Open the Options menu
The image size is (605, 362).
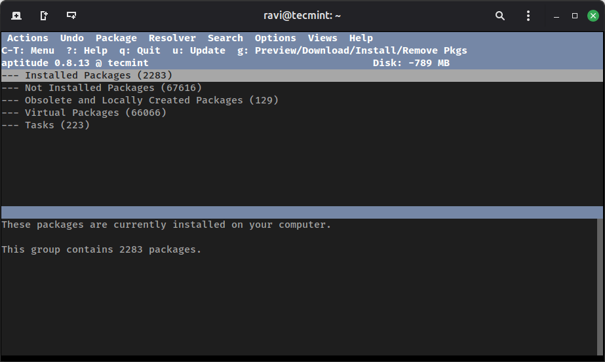click(275, 38)
